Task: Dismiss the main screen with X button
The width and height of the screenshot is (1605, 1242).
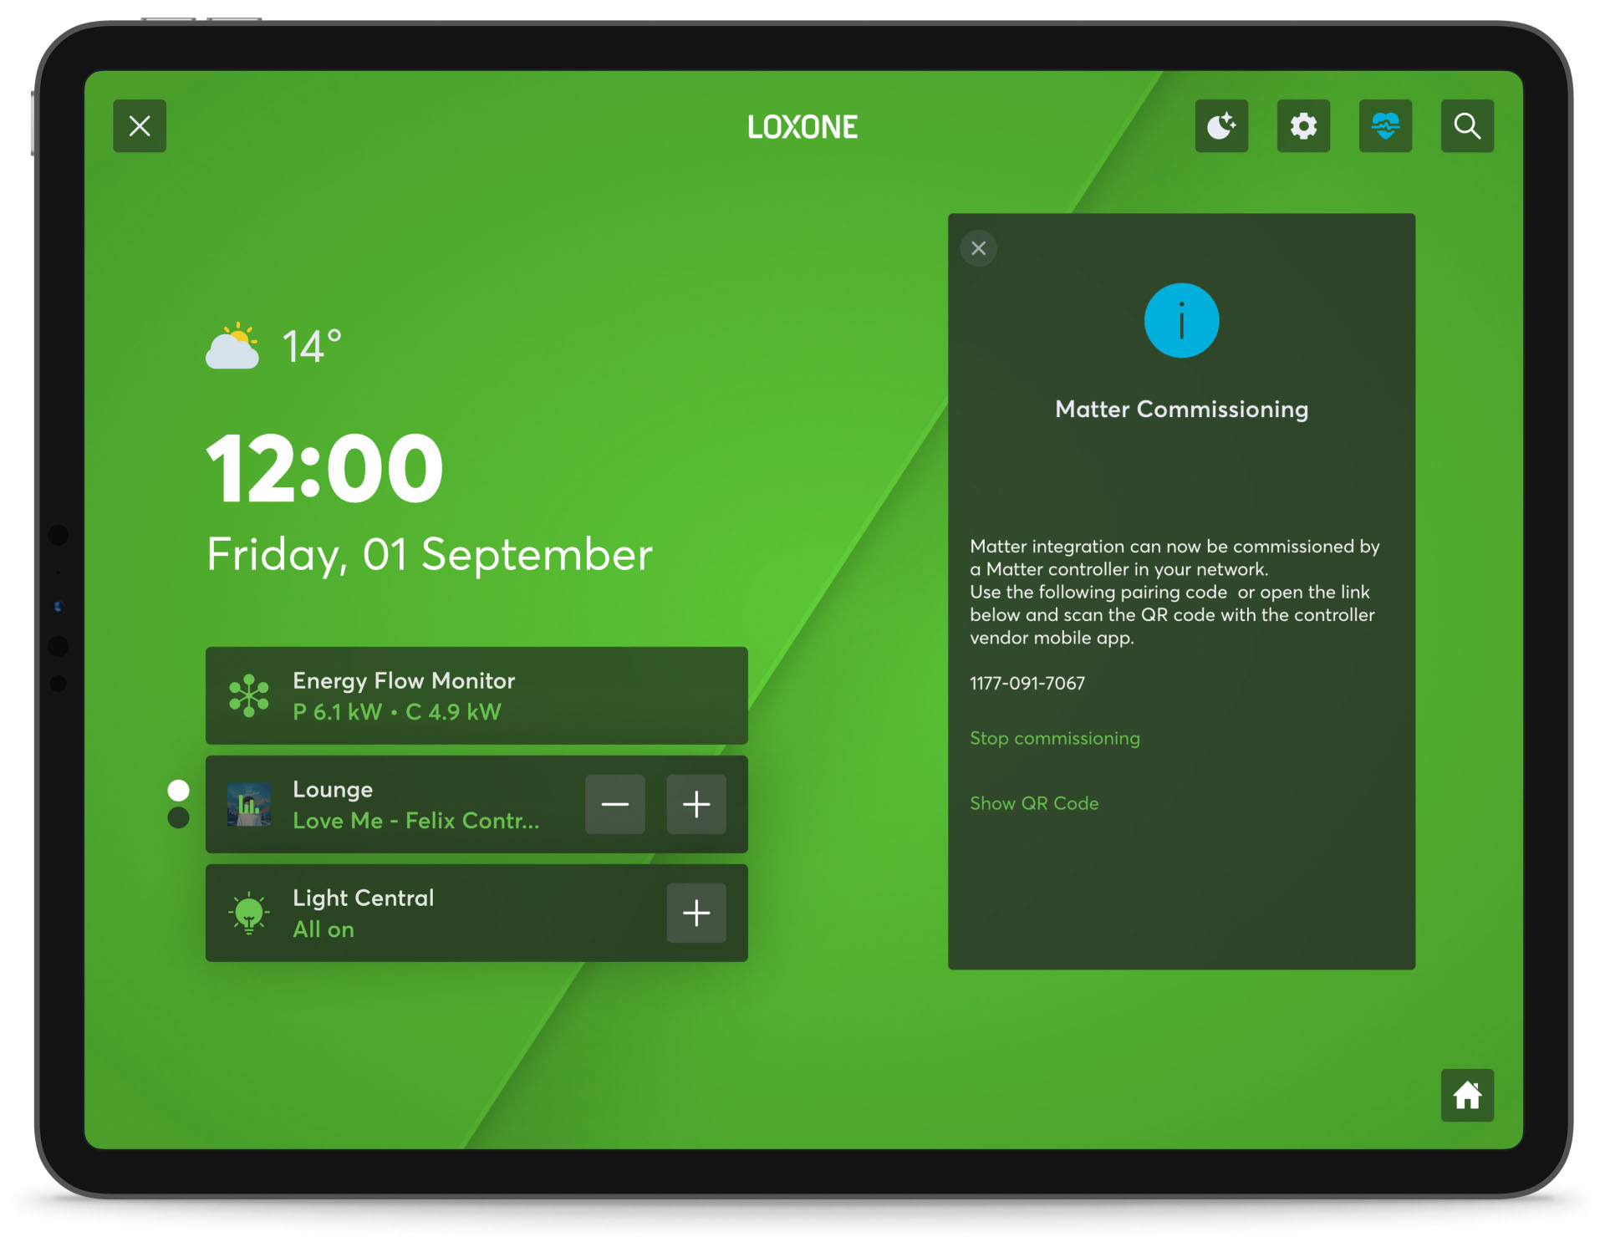Action: click(140, 125)
